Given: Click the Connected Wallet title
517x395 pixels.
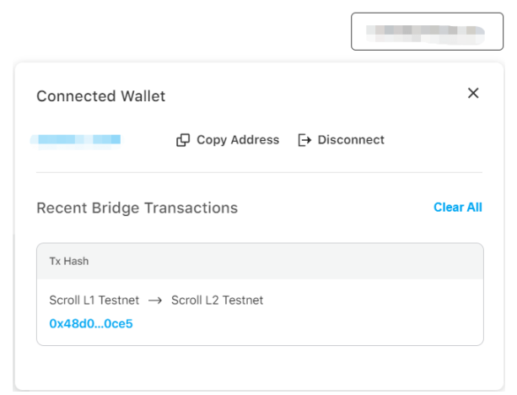Looking at the screenshot, I should [101, 96].
